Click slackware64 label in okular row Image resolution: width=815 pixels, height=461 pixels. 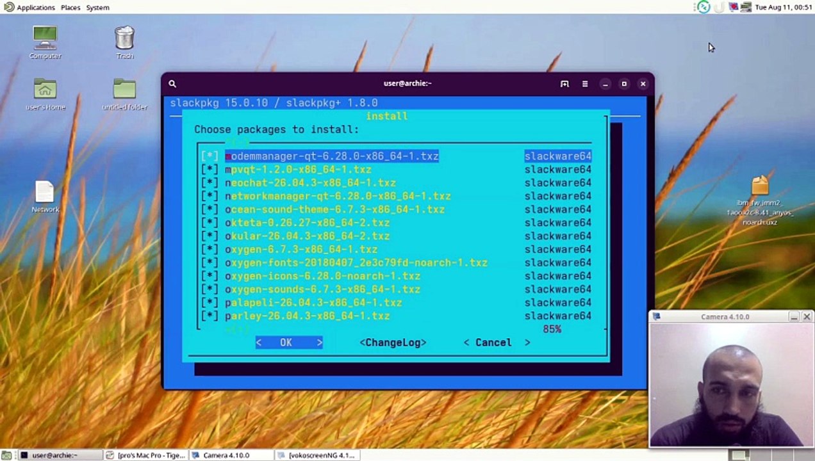click(557, 236)
